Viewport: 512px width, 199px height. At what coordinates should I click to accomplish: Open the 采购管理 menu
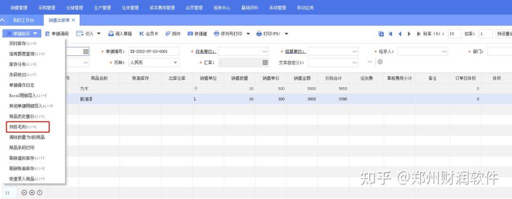(47, 7)
